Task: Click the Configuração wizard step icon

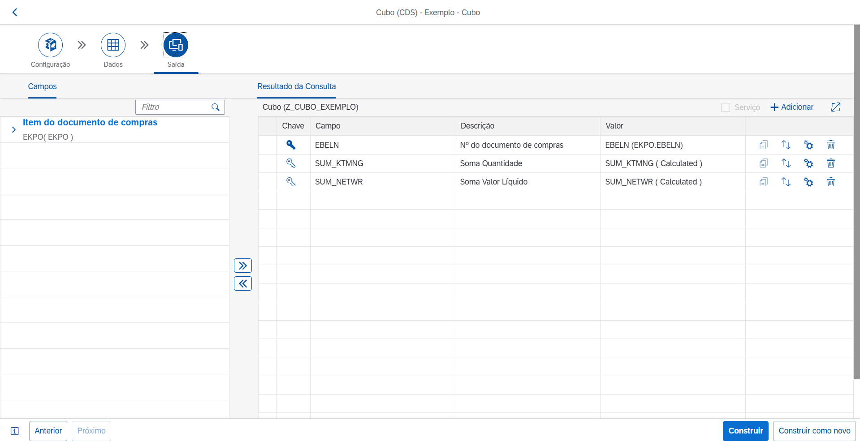Action: pyautogui.click(x=50, y=45)
